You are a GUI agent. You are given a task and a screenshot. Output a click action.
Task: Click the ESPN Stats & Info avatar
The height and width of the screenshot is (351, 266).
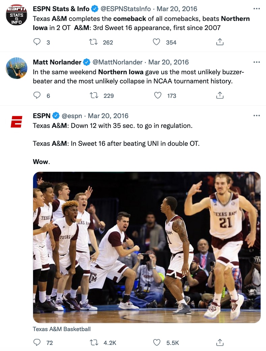pos(17,15)
